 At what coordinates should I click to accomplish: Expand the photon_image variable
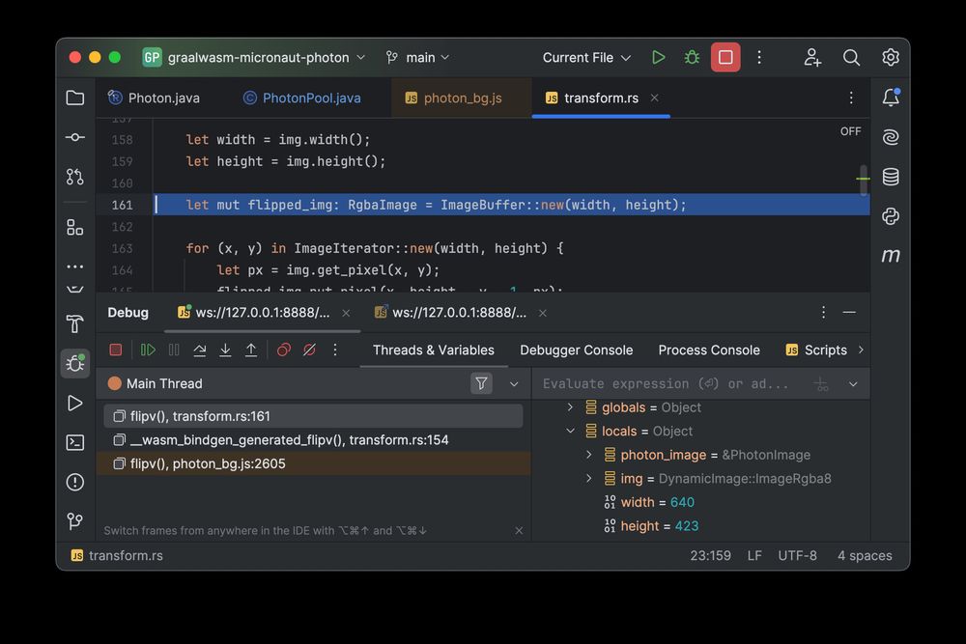pos(589,455)
